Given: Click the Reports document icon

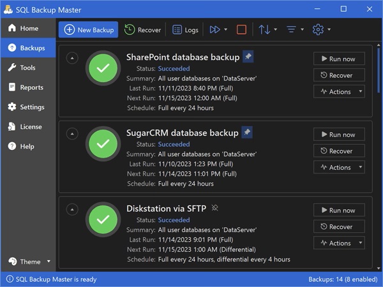Looking at the screenshot, I should [x=12, y=87].
